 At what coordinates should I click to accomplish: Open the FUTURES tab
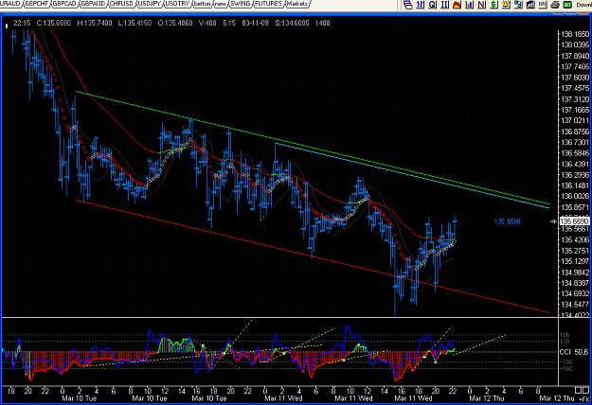(268, 4)
